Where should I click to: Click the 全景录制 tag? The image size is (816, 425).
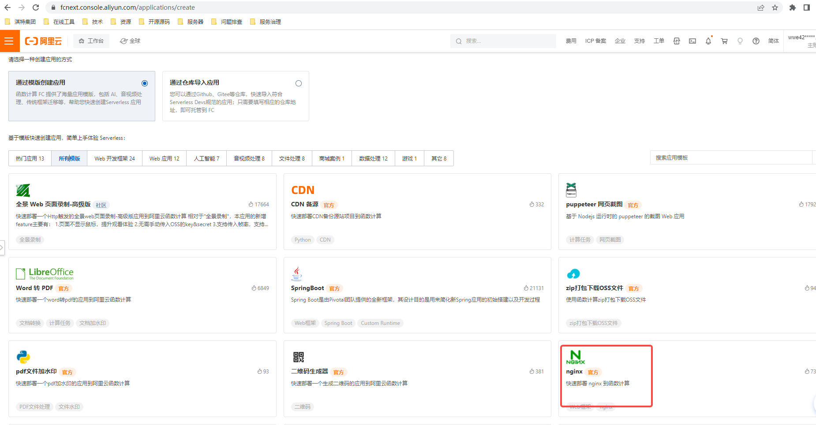[30, 240]
